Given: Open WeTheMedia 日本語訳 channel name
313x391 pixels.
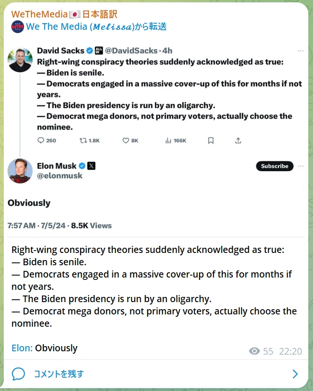Looking at the screenshot, I should click(x=64, y=14).
